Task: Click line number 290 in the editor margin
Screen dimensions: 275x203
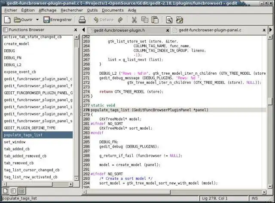Action: tap(86, 165)
